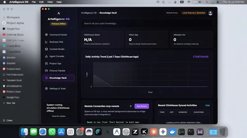247x138 pixels.
Task: Launch Safari from the dock
Action: [x=43, y=132]
